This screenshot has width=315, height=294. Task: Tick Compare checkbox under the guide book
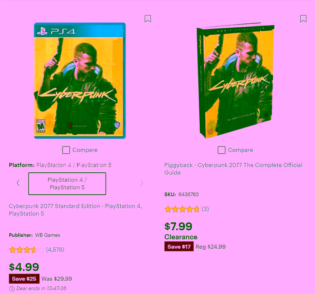(221, 150)
